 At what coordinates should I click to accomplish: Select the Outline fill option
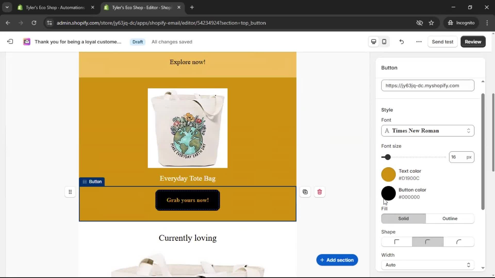450,219
